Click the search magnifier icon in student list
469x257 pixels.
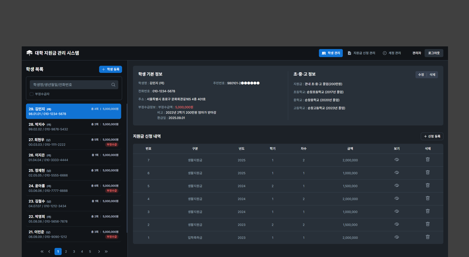tap(113, 85)
